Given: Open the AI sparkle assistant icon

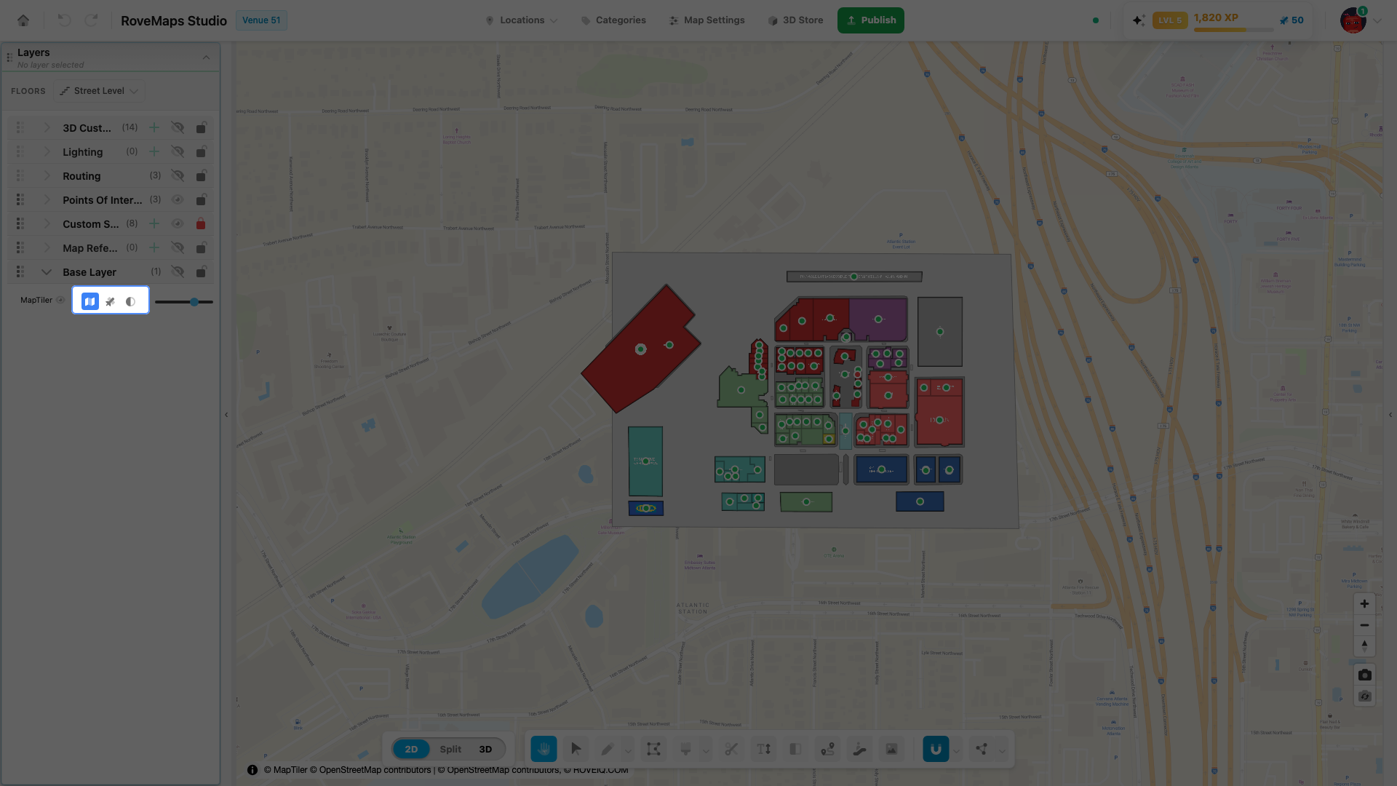Looking at the screenshot, I should 1139,20.
